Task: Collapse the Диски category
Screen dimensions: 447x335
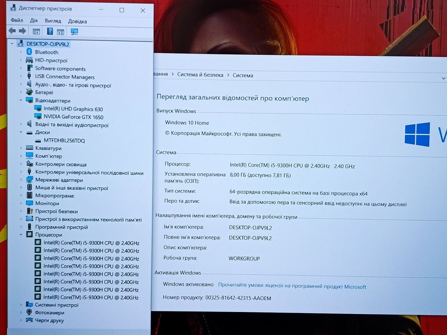Action: 21,132
